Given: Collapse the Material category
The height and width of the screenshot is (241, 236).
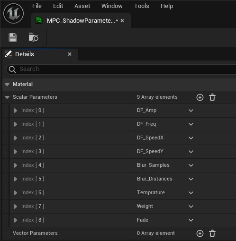Looking at the screenshot, I should click(x=7, y=85).
